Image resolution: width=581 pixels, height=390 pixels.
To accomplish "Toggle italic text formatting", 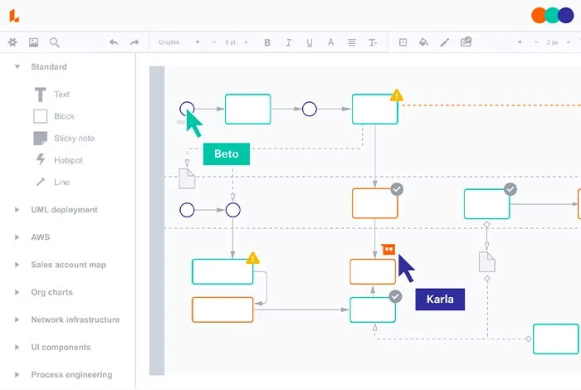I will [x=288, y=42].
